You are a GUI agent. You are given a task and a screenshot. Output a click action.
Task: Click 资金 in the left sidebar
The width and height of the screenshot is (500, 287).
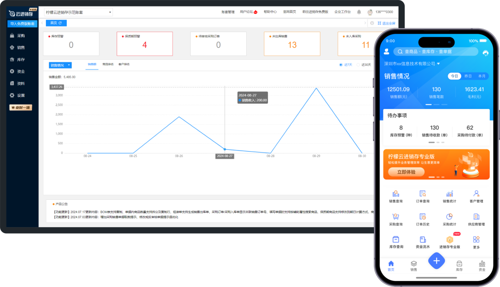[21, 71]
